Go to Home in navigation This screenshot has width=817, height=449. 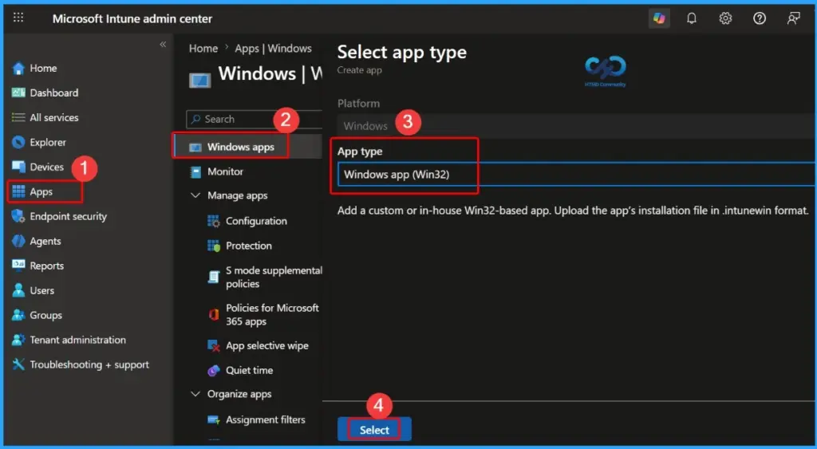[x=43, y=69]
